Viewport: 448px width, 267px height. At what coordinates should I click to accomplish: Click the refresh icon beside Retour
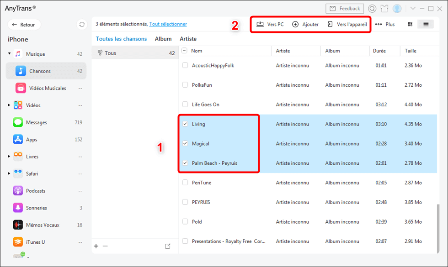[82, 25]
